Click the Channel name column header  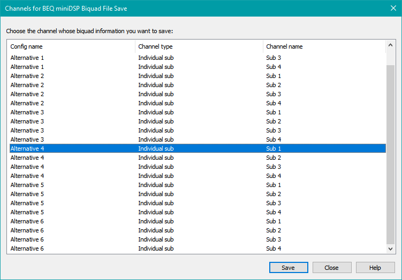tap(324, 46)
